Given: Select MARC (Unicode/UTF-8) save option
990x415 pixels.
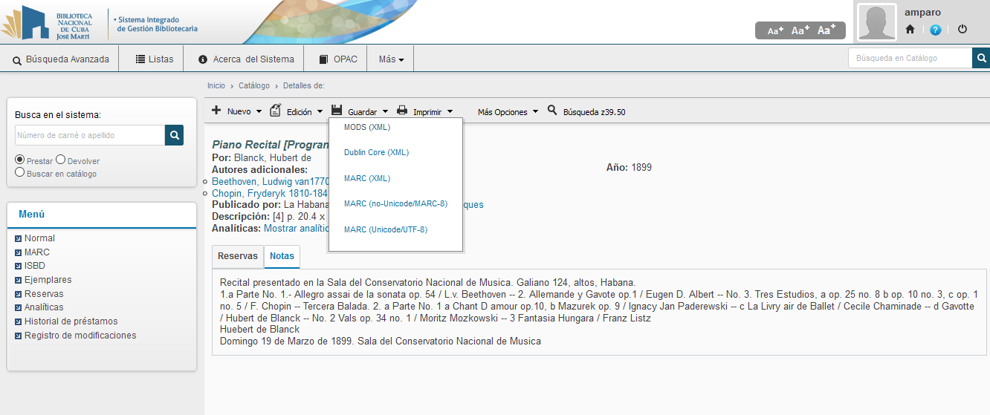Looking at the screenshot, I should [385, 229].
